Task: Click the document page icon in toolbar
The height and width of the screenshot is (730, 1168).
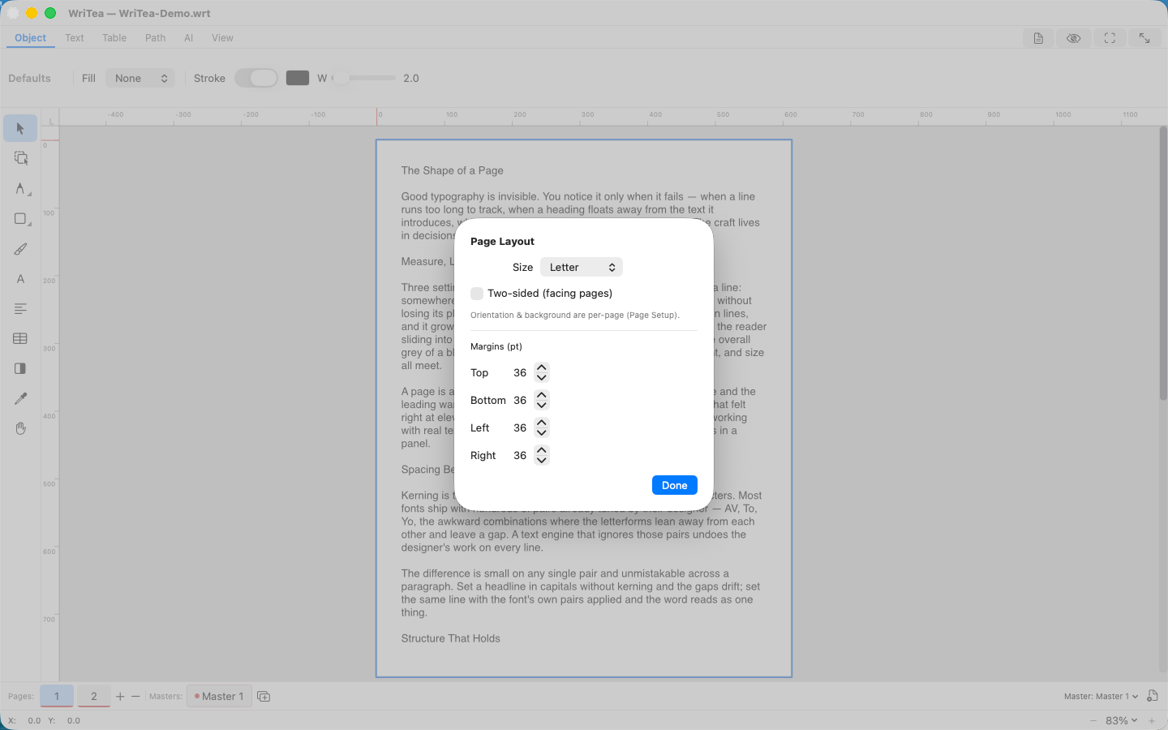Action: (x=1038, y=38)
